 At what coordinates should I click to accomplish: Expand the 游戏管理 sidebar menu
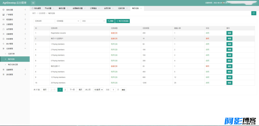point(25,75)
